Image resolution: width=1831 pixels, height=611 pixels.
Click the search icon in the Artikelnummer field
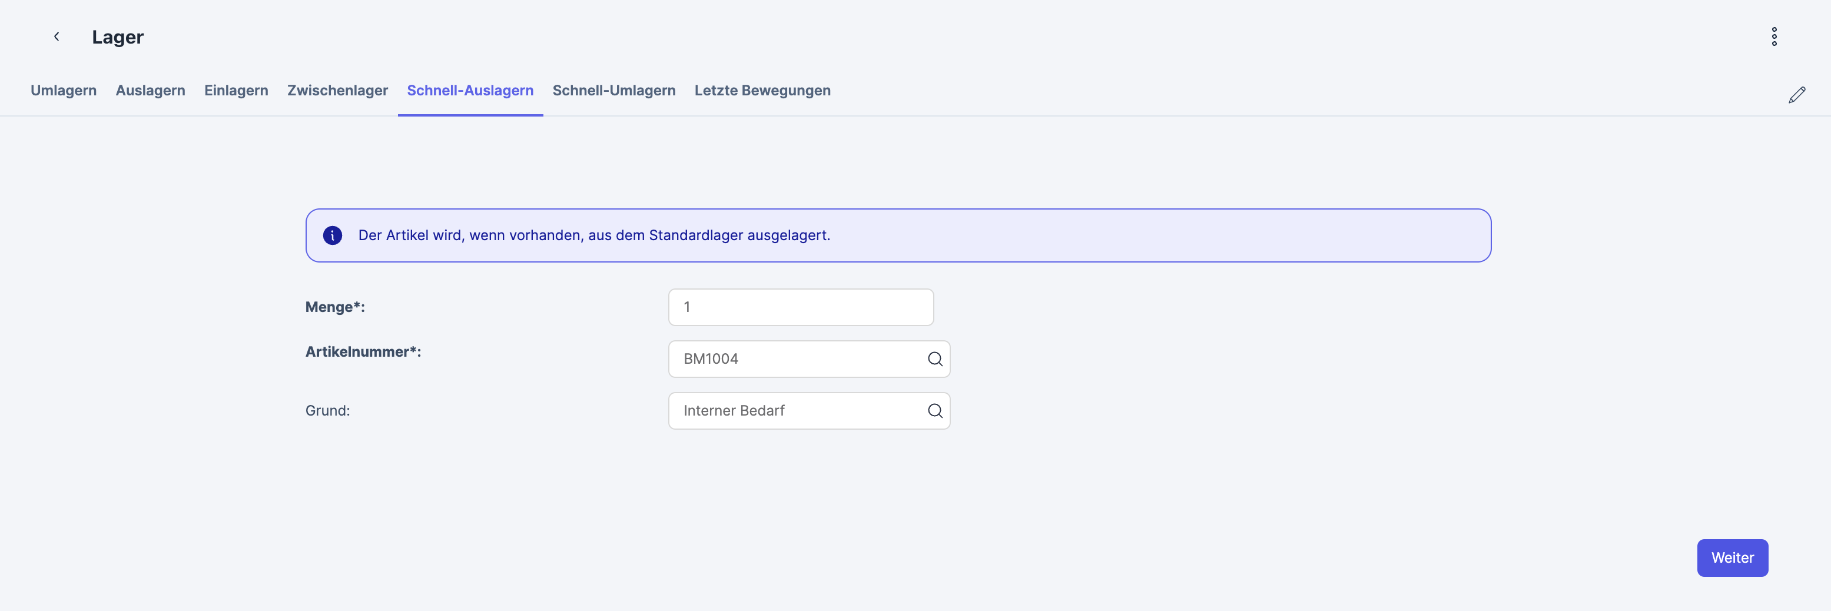935,359
